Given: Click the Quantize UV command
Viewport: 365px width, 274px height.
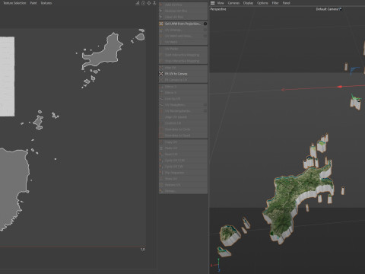Looking at the screenshot, I should point(183,123).
